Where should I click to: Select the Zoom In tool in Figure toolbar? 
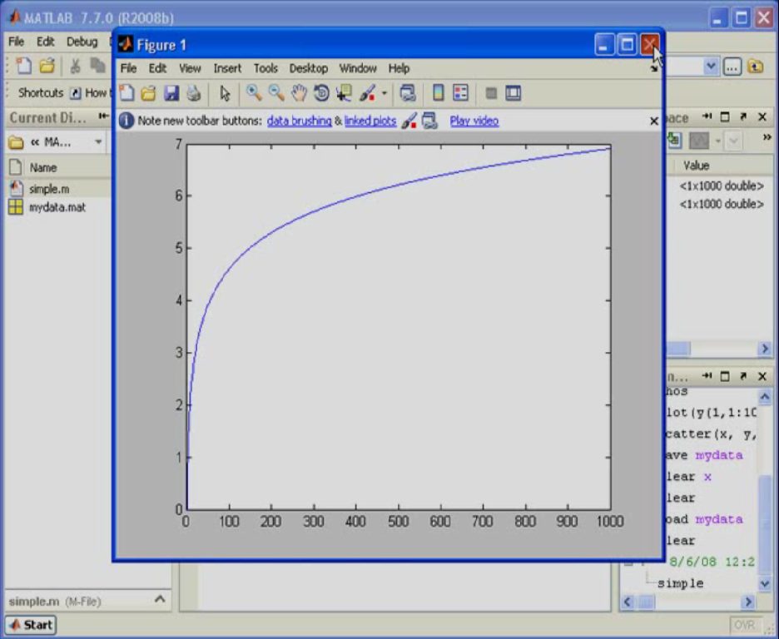click(254, 93)
